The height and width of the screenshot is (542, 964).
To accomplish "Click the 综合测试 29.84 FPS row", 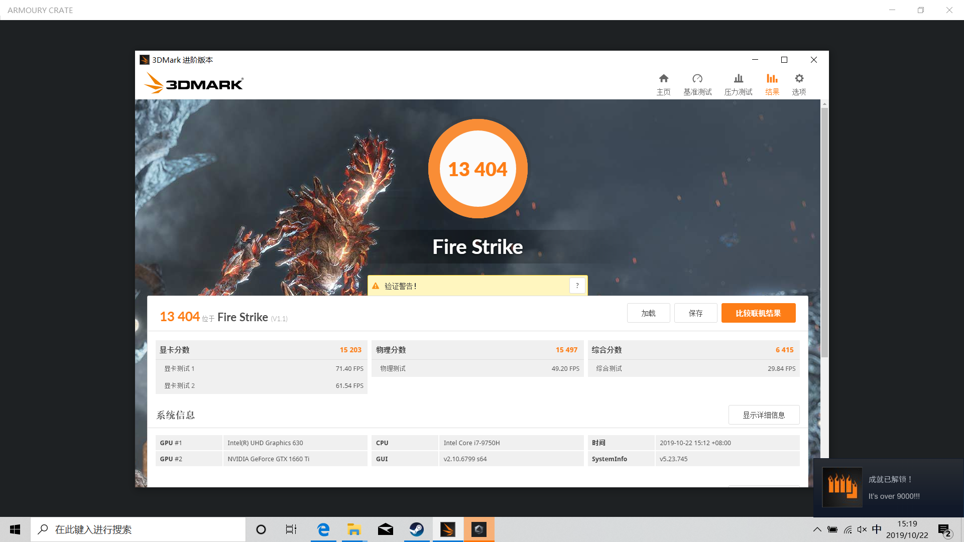I will [x=693, y=368].
